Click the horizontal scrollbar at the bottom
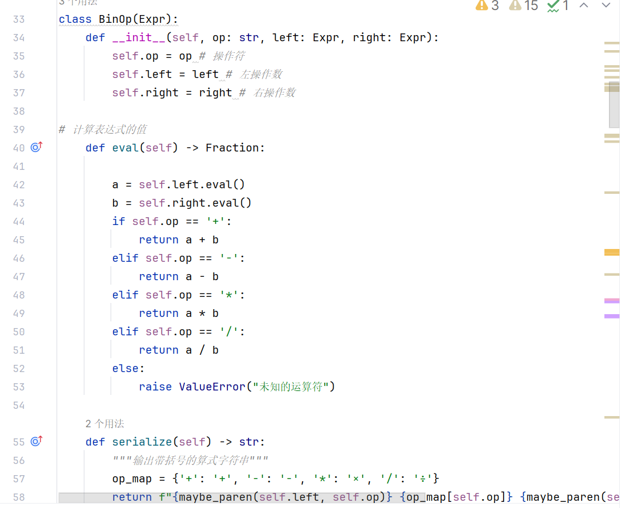The width and height of the screenshot is (620, 508). [x=242, y=497]
